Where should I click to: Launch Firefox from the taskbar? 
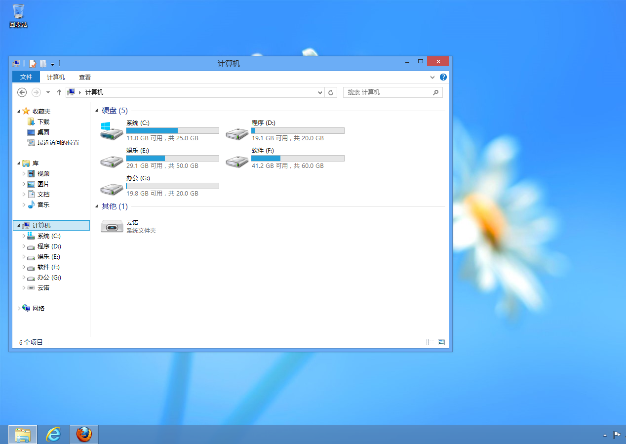coord(84,435)
